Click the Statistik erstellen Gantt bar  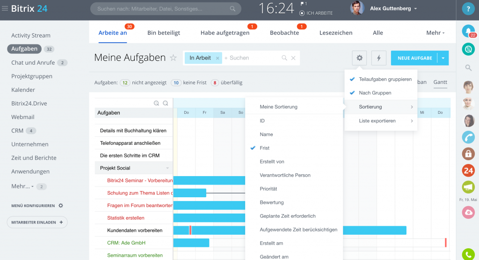point(209,218)
